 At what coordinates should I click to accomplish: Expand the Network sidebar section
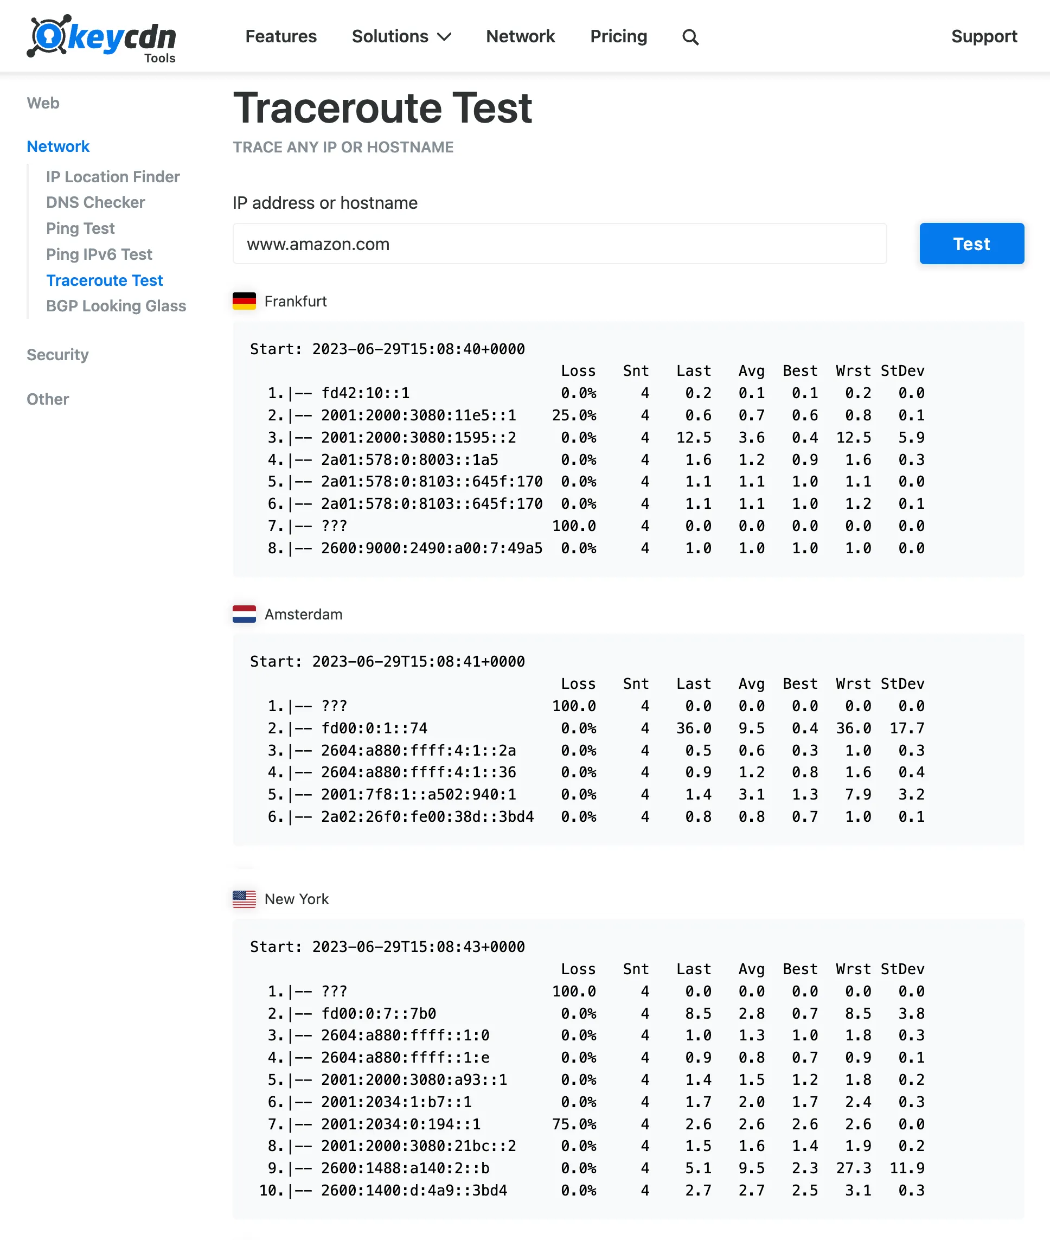(57, 146)
